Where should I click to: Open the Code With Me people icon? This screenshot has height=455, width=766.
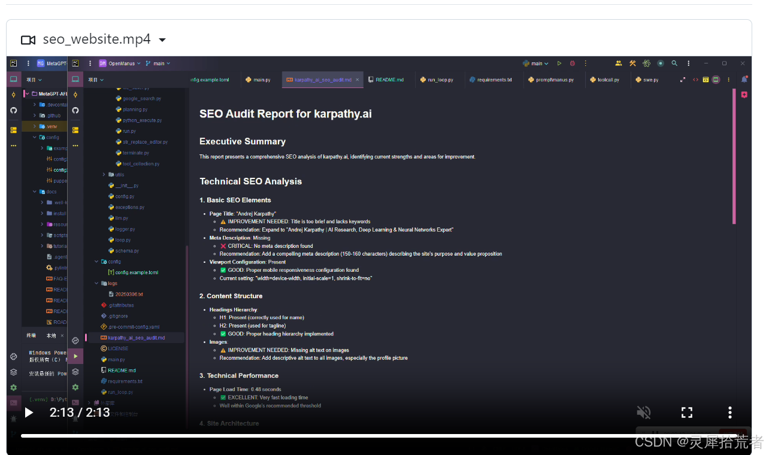(x=619, y=63)
